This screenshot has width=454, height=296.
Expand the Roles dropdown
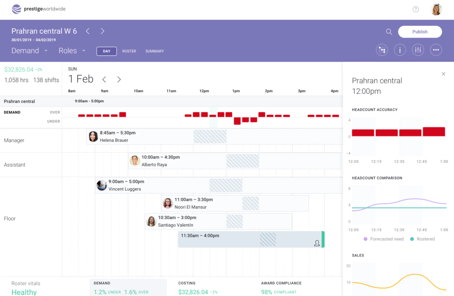click(72, 51)
